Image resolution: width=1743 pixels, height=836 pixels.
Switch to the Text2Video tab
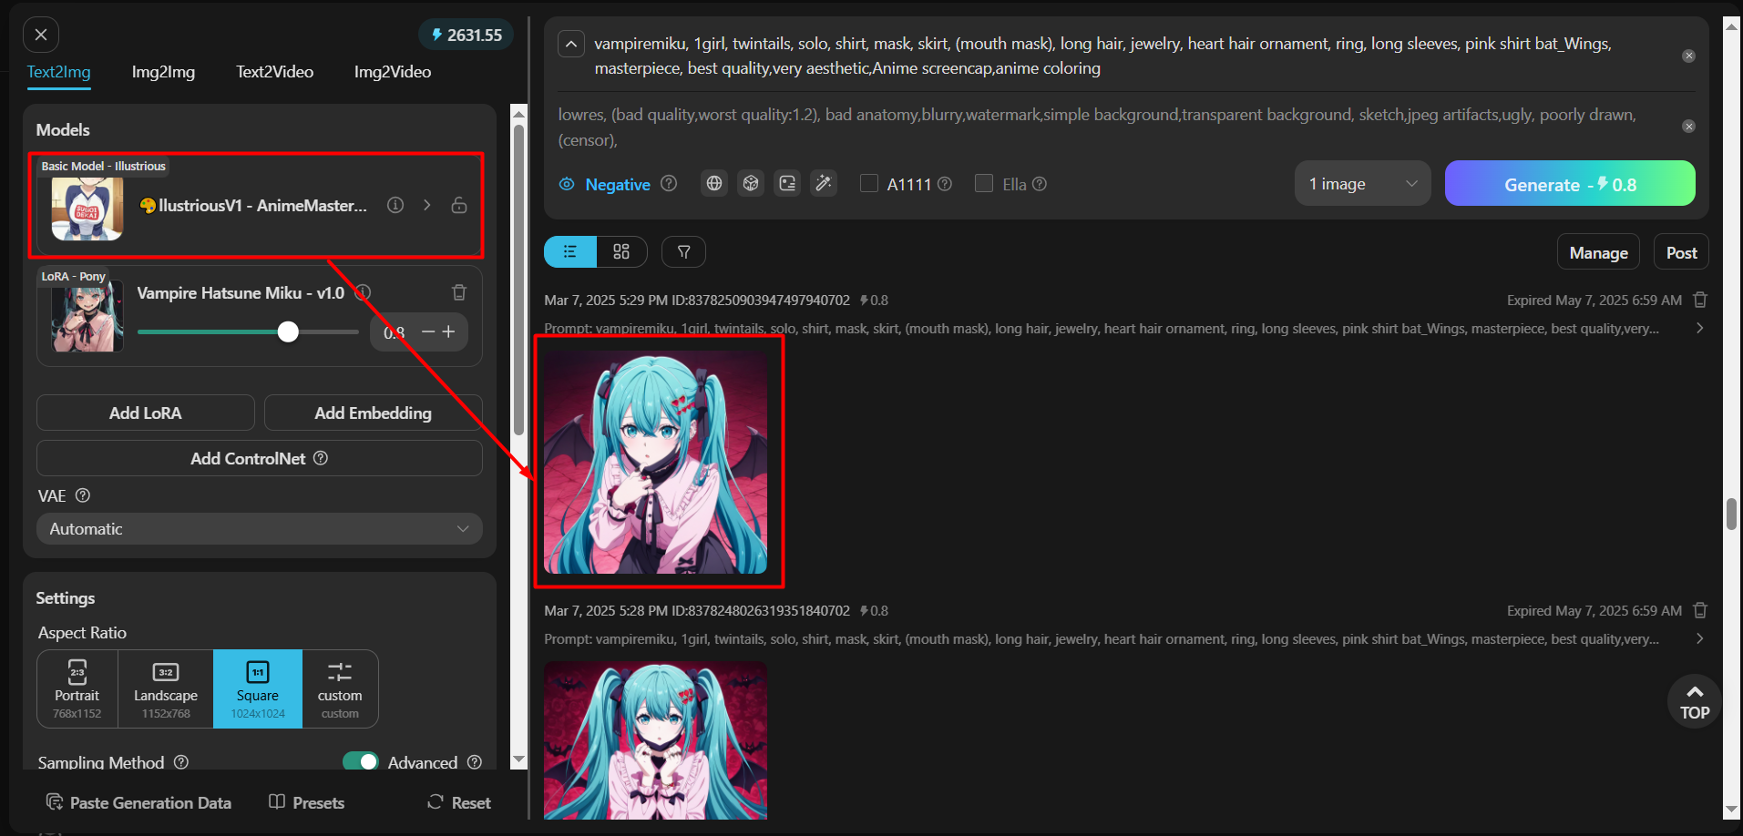[x=274, y=71]
